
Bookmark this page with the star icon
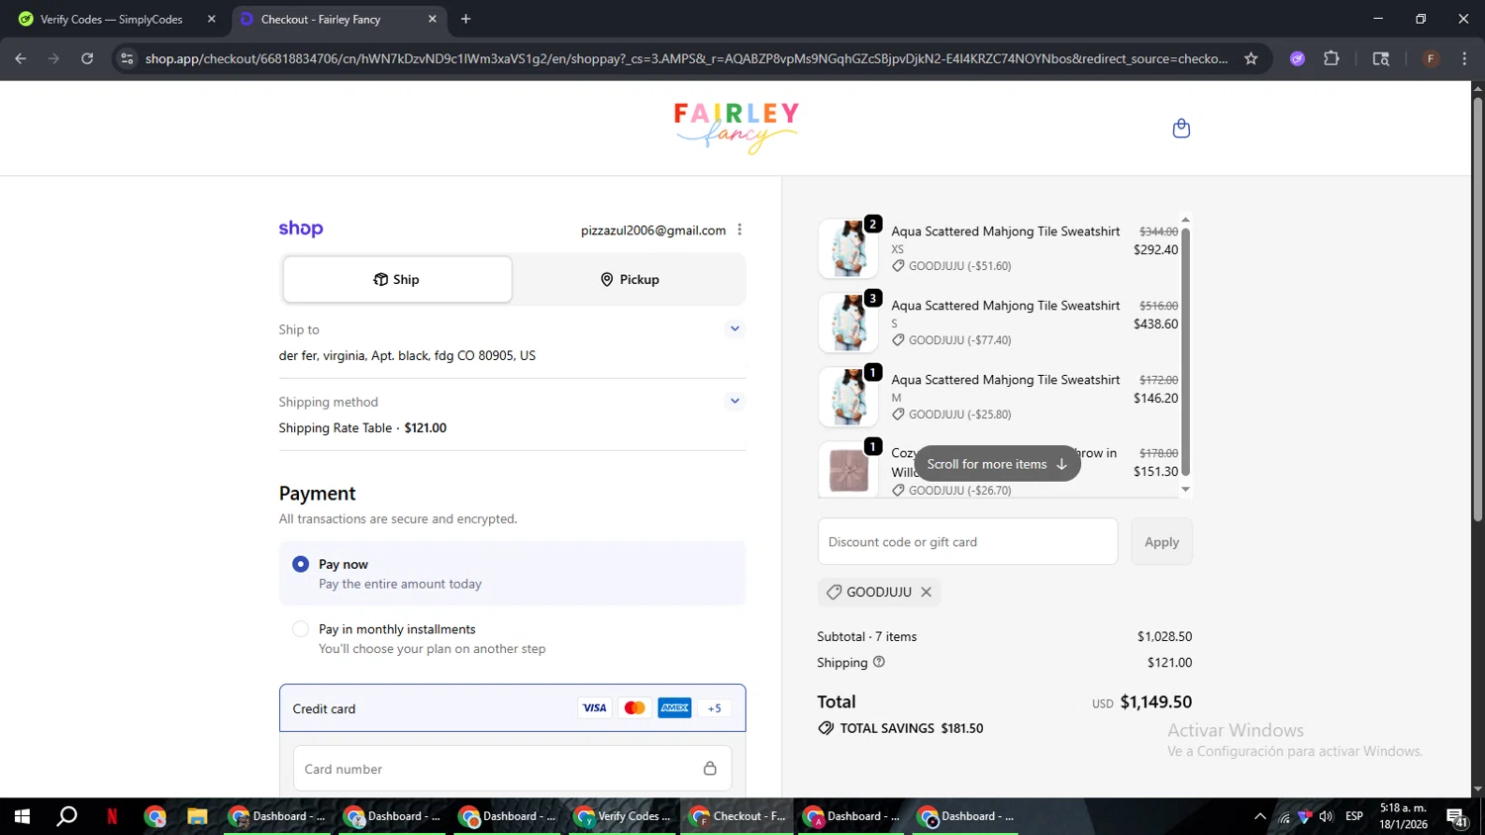click(x=1251, y=58)
